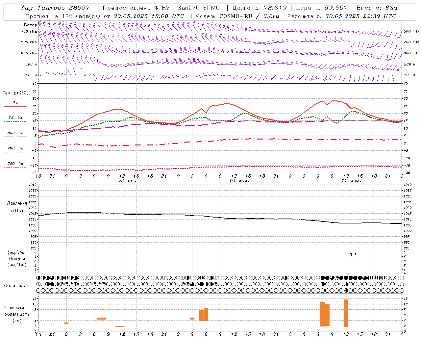Image resolution: width=421 pixels, height=337 pixels.
Task: Click the 02 июня date label
Action: click(x=351, y=181)
